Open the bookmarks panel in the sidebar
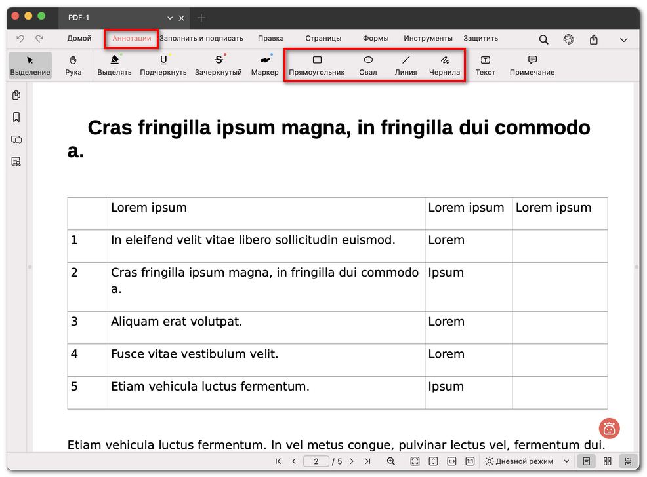 16,117
